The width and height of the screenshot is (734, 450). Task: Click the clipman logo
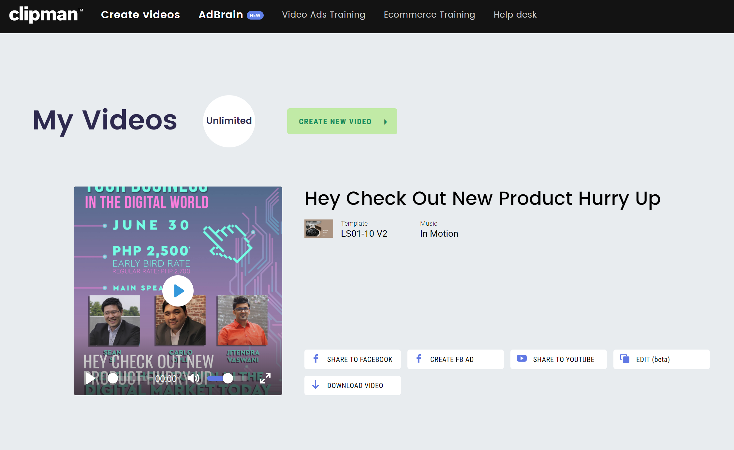(44, 15)
